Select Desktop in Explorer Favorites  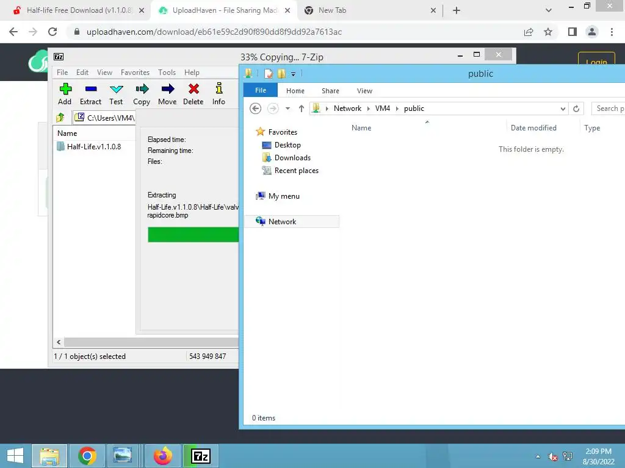(x=287, y=145)
